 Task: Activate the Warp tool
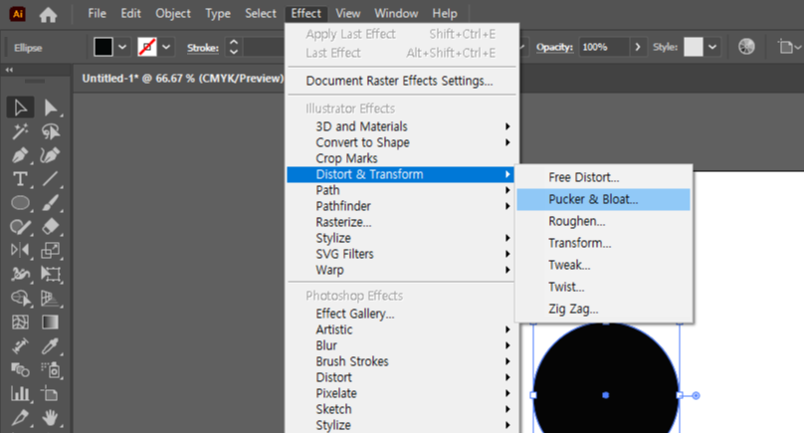pyautogui.click(x=20, y=274)
